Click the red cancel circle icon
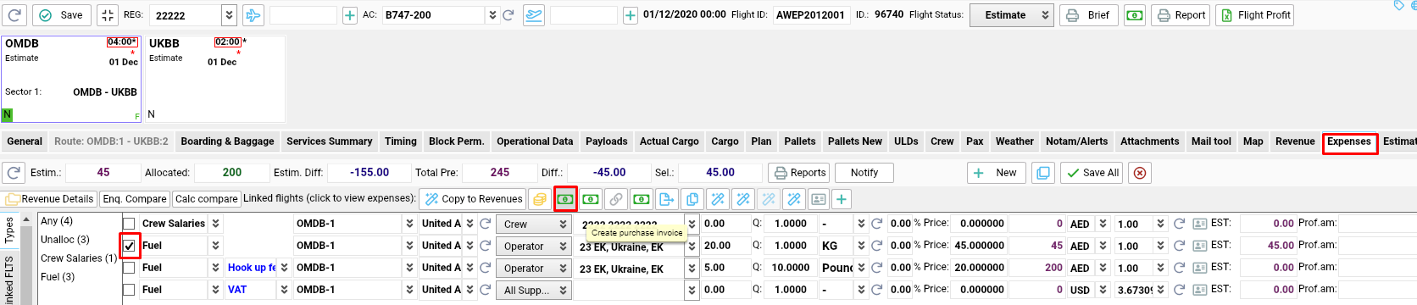Screen dimensions: 1417x305 (x=1140, y=173)
